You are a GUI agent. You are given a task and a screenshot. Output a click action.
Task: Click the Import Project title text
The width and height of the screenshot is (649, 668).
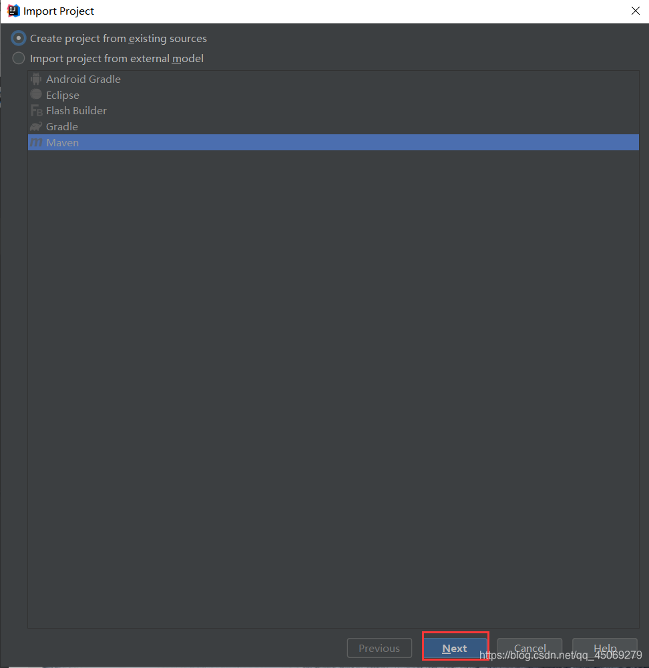pyautogui.click(x=59, y=11)
